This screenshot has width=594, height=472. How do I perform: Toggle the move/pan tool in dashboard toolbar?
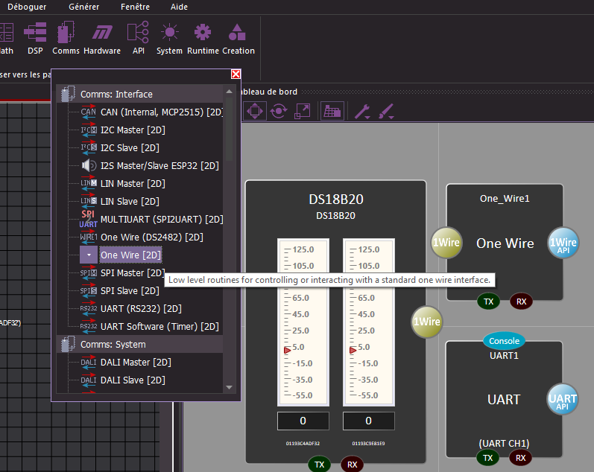(x=254, y=111)
